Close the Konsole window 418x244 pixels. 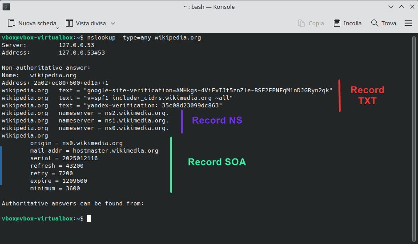coord(412,7)
